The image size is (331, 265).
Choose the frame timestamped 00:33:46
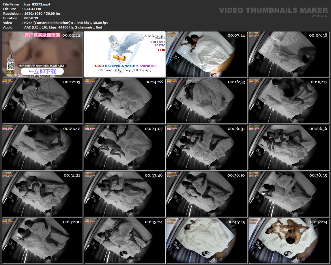[x=125, y=194]
